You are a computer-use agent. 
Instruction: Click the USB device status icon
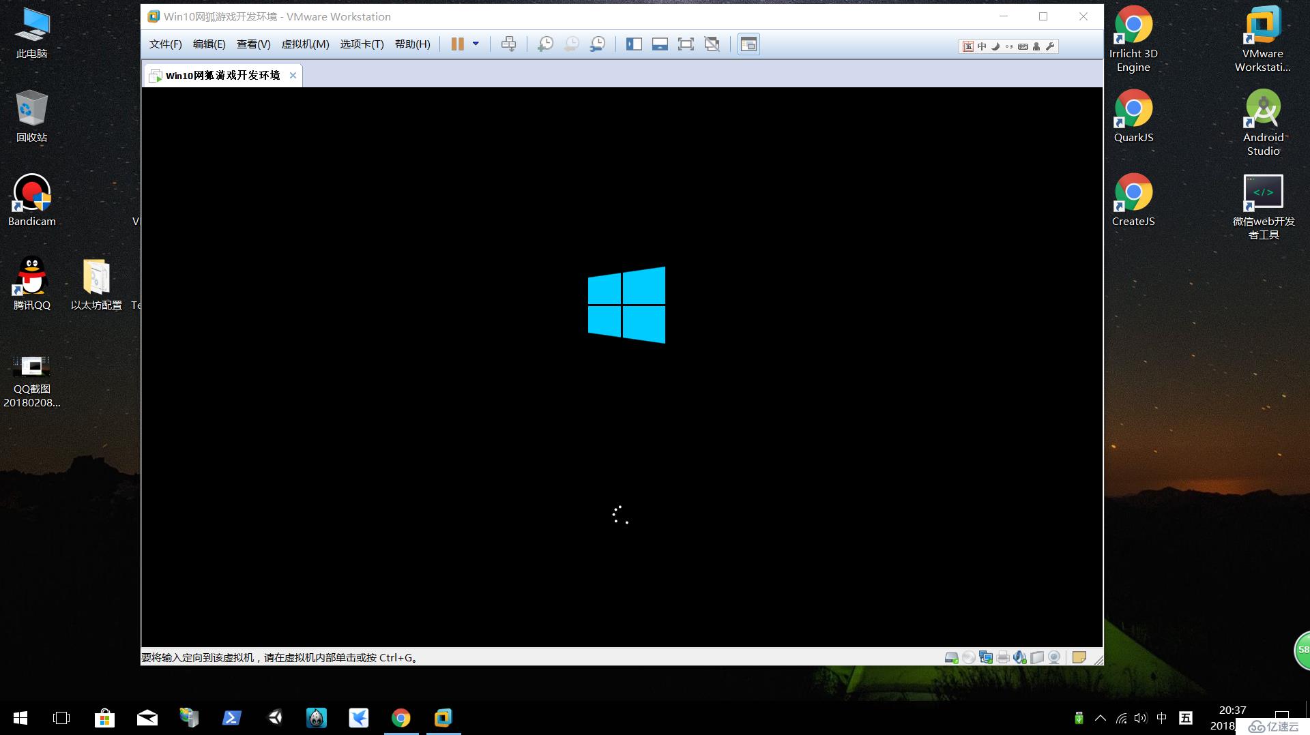[x=1036, y=658]
